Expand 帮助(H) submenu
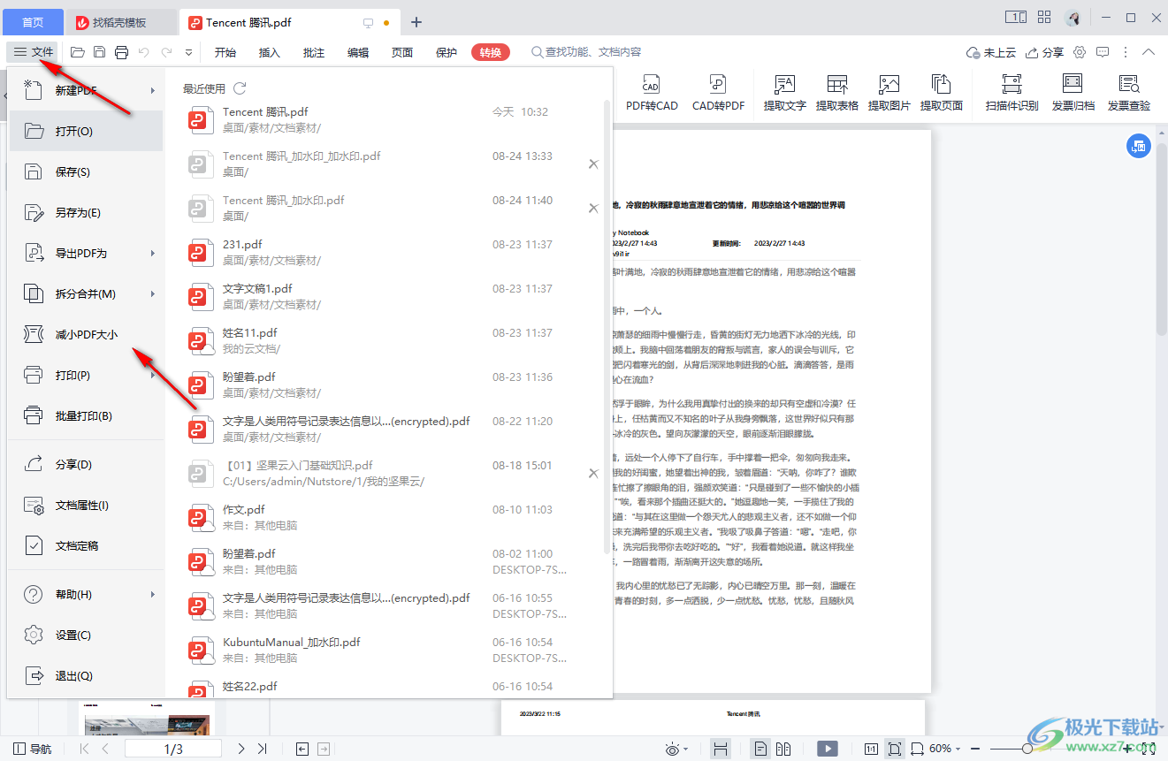The image size is (1168, 761). coord(87,594)
